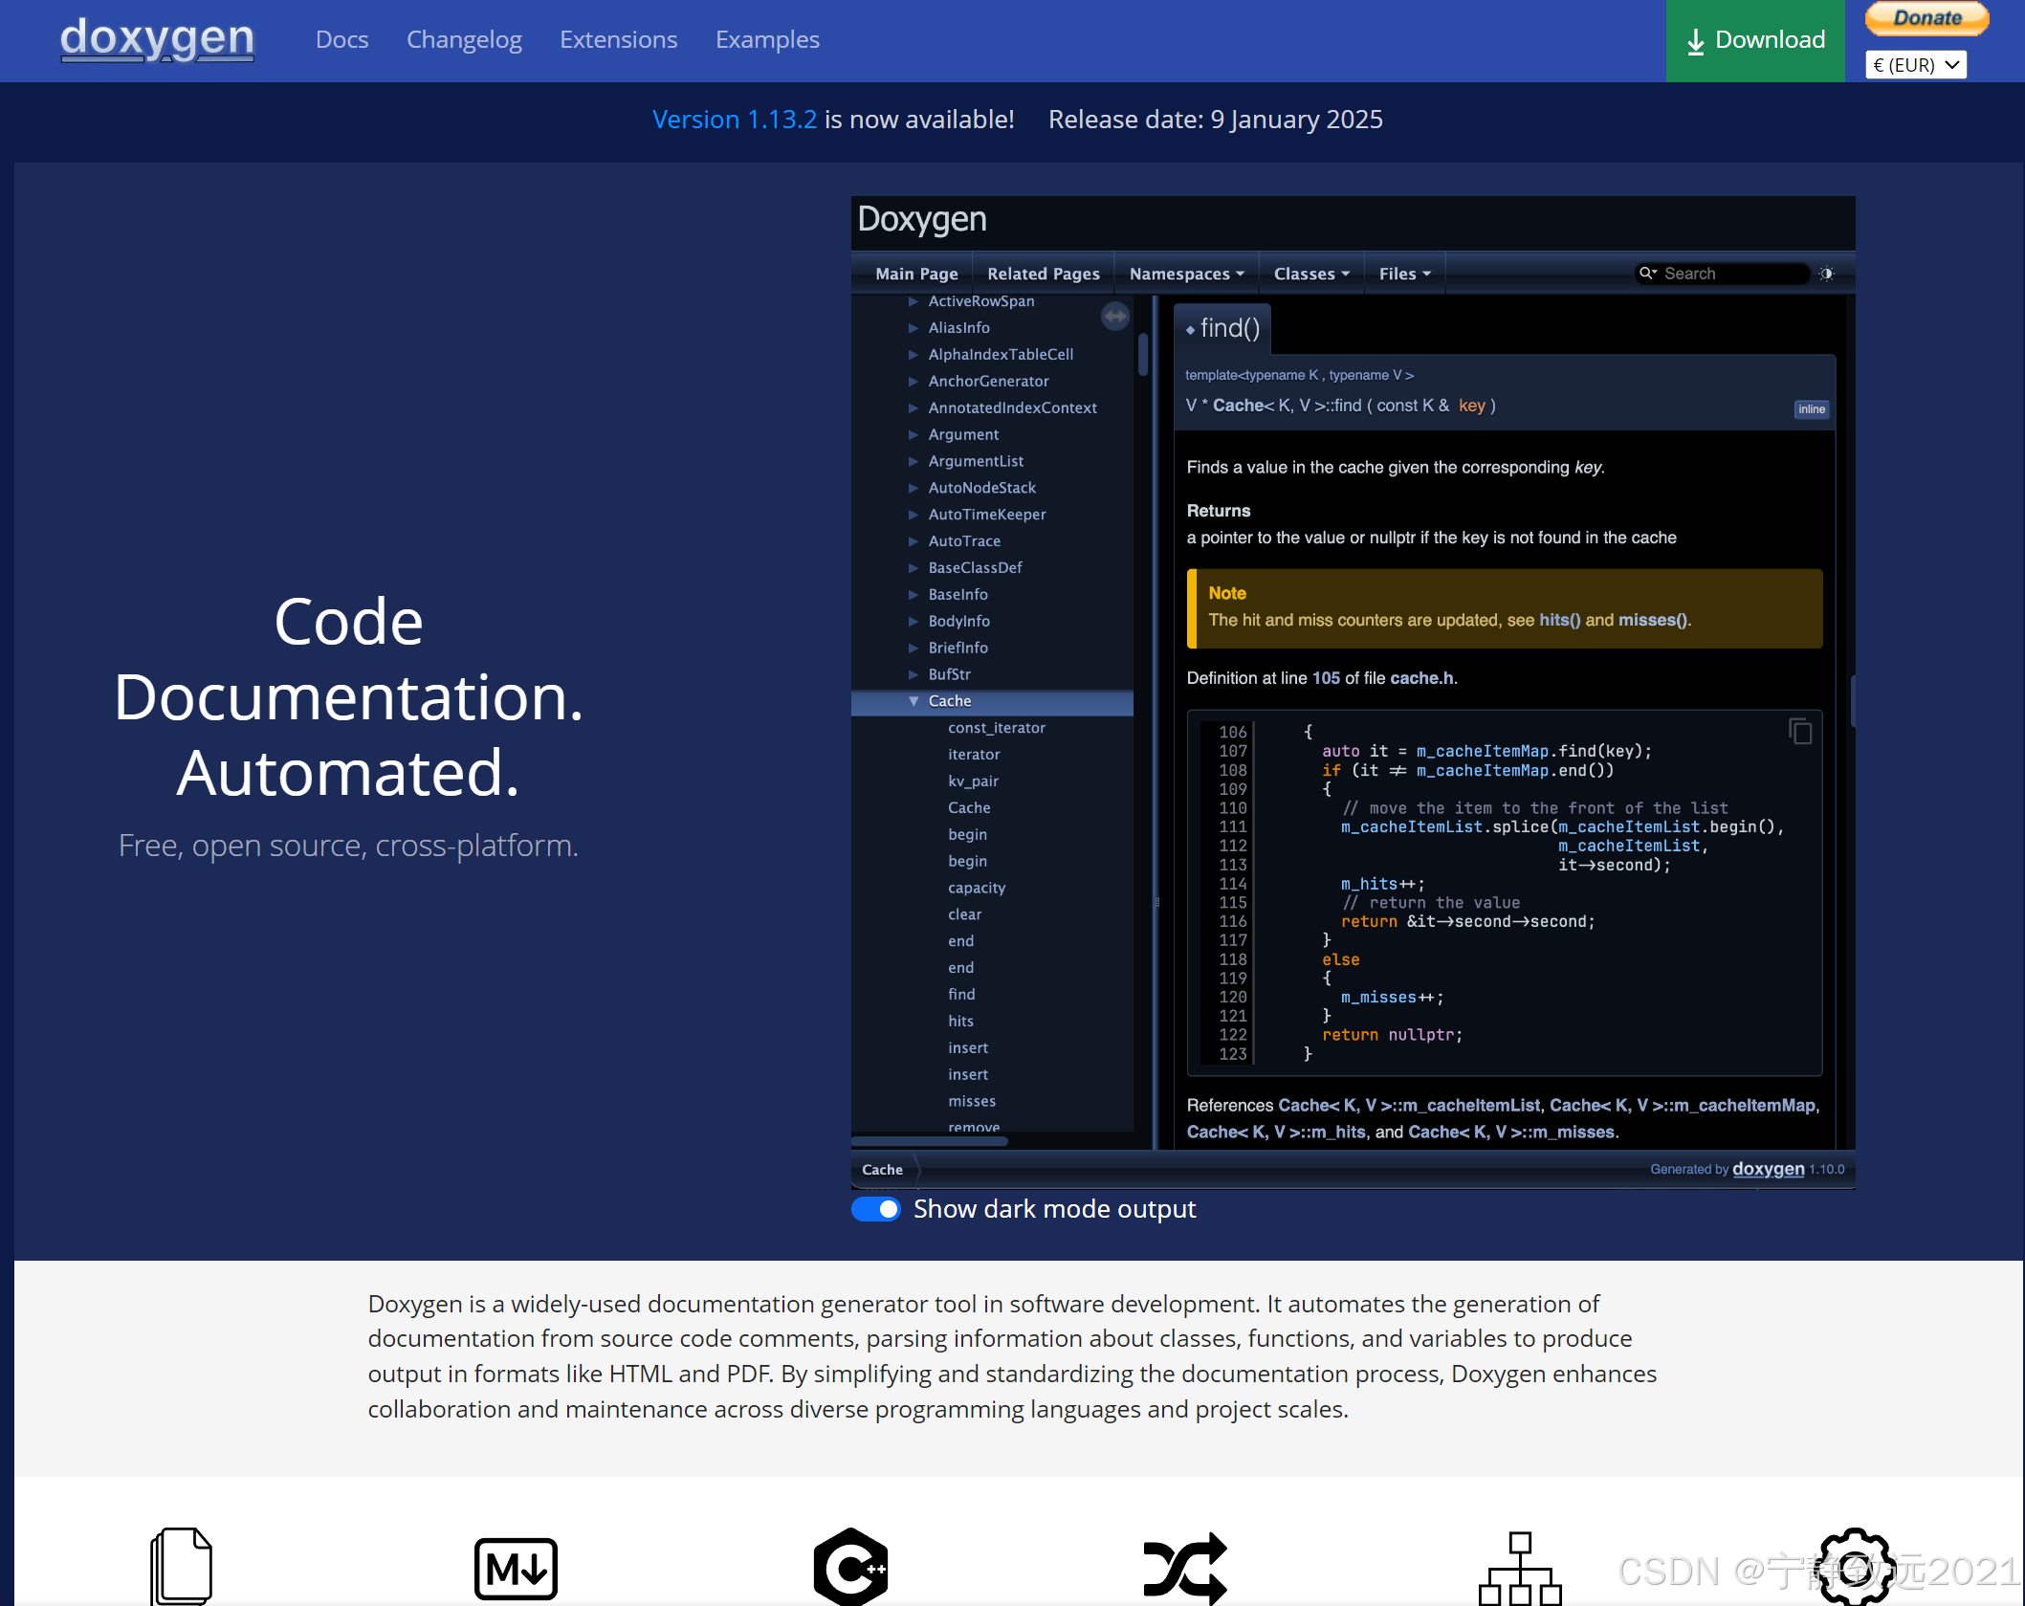The image size is (2025, 1606).
Task: Toggle Show dark mode output switch
Action: click(x=876, y=1209)
